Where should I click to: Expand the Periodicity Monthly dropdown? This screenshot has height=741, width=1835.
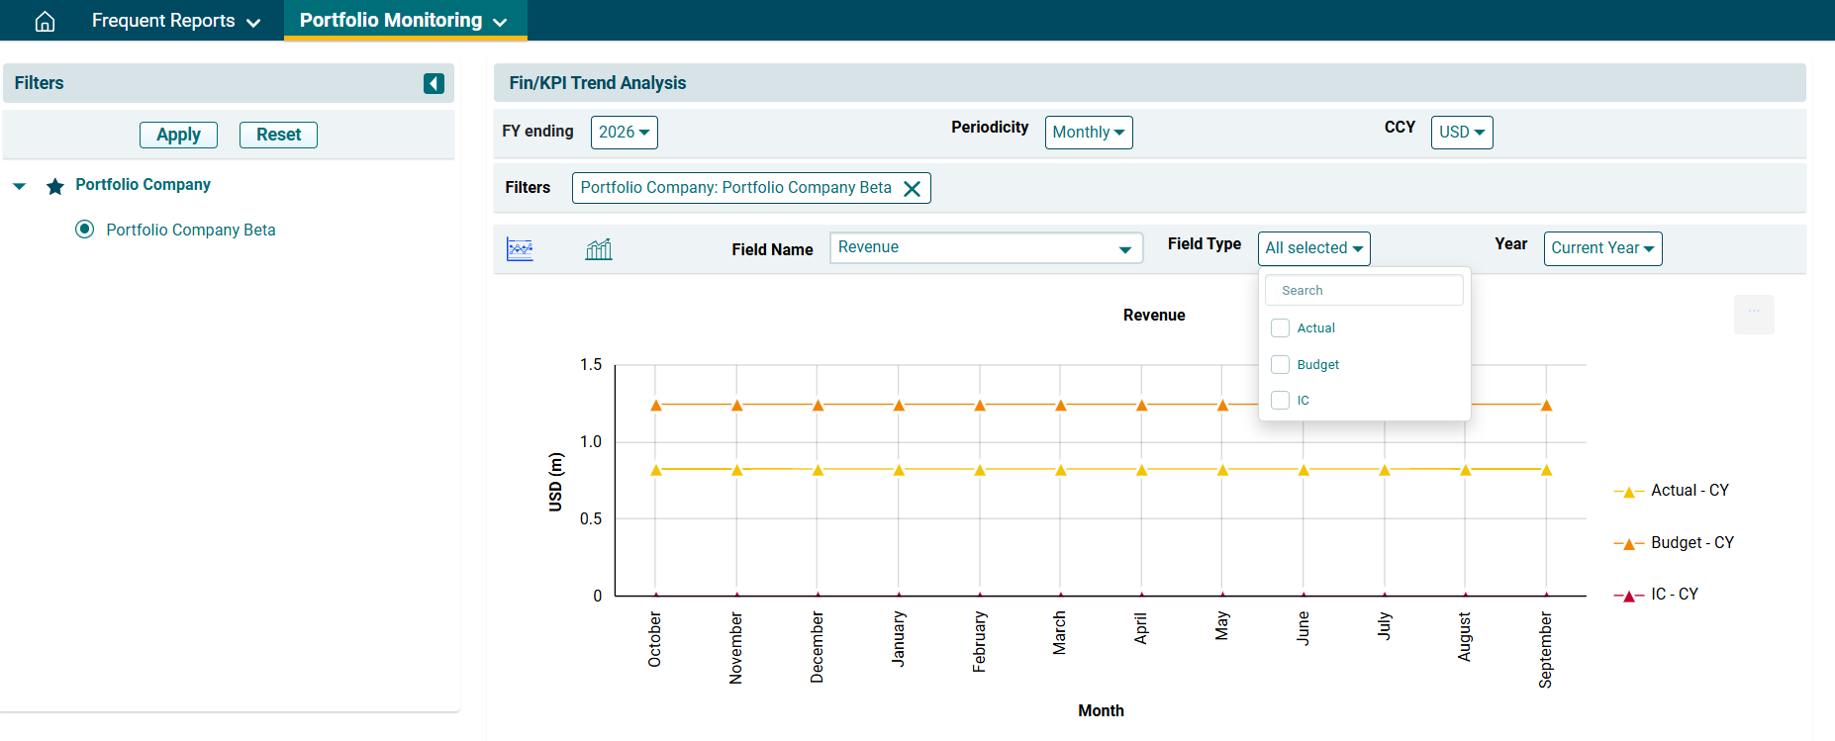pos(1088,133)
